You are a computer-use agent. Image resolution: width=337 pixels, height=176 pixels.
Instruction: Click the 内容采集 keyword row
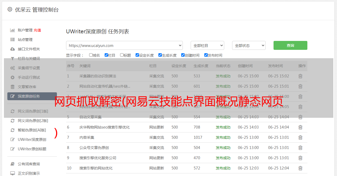[x=87, y=137]
